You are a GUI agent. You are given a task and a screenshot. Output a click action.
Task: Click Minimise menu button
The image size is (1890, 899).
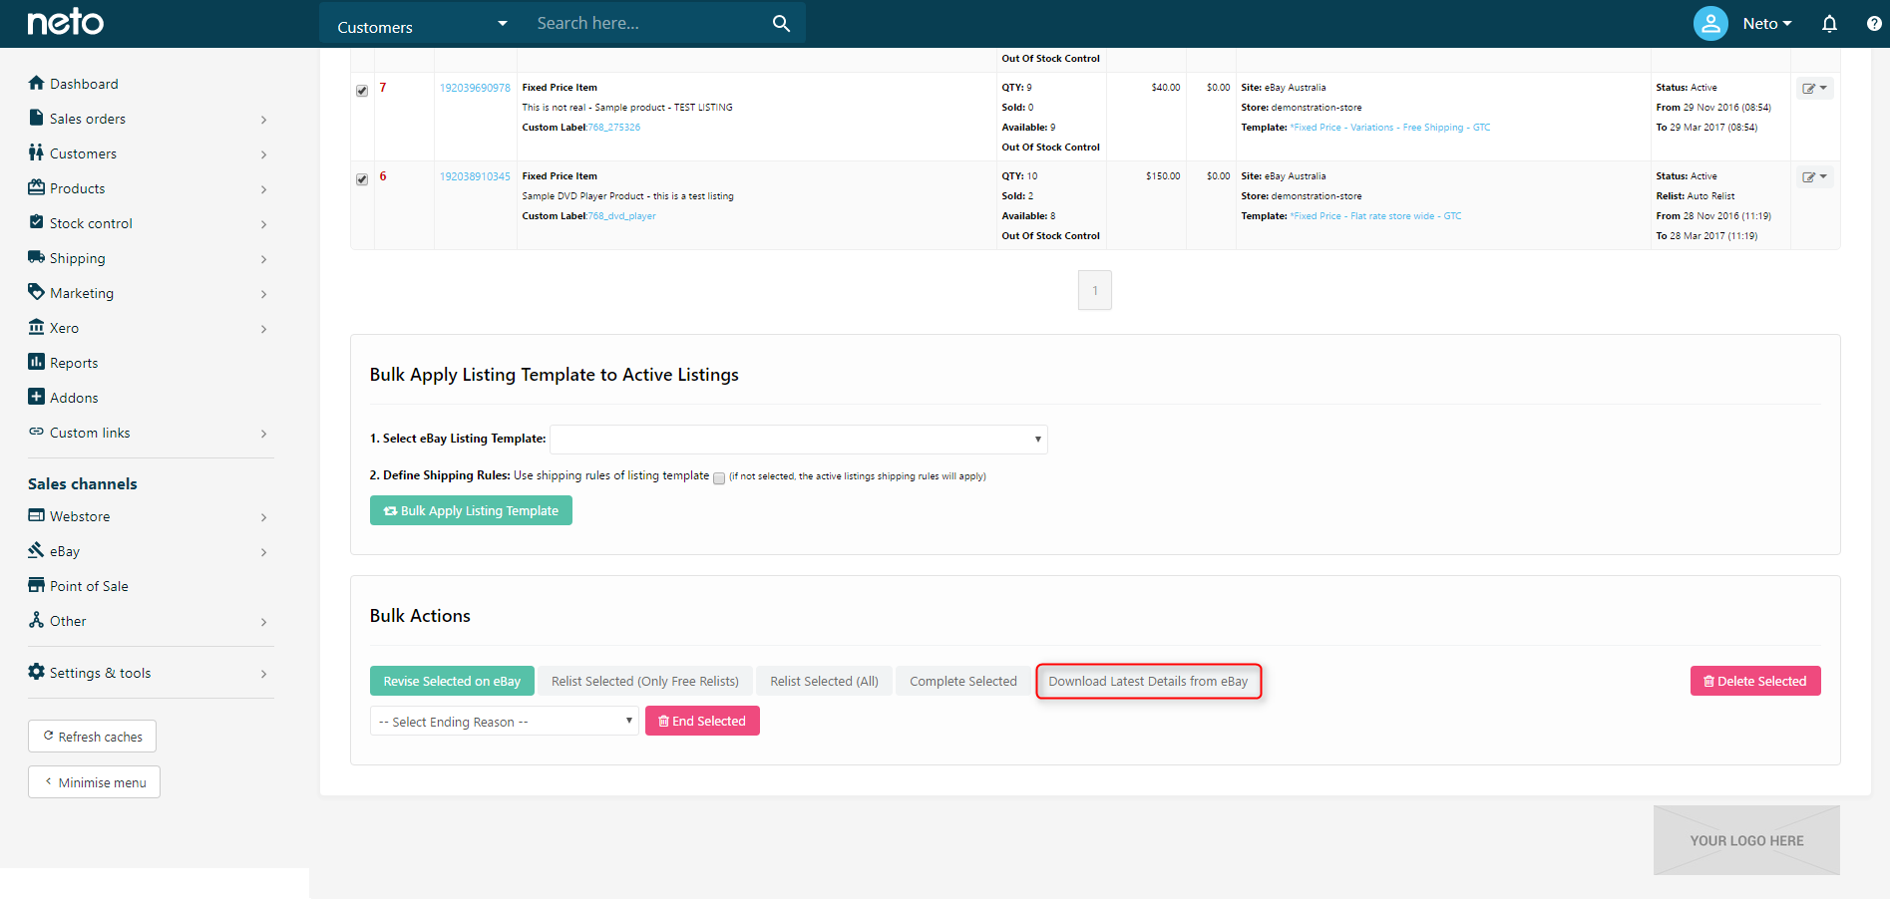tap(94, 782)
